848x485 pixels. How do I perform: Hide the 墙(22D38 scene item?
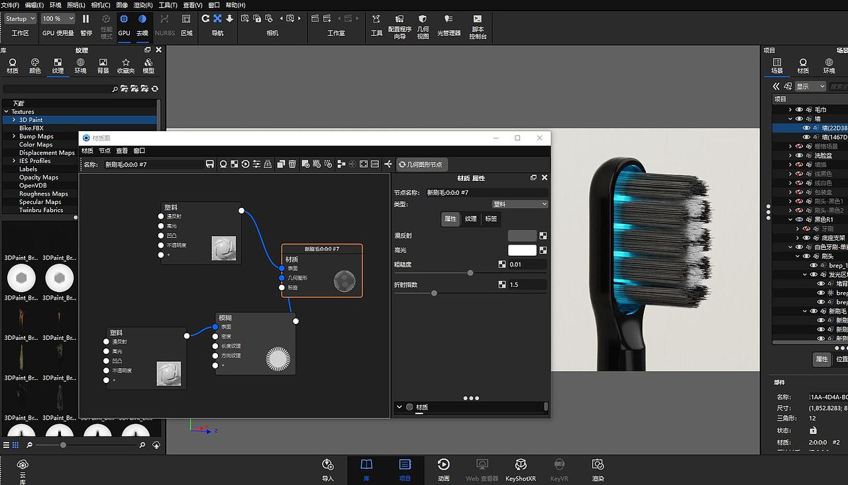point(806,128)
